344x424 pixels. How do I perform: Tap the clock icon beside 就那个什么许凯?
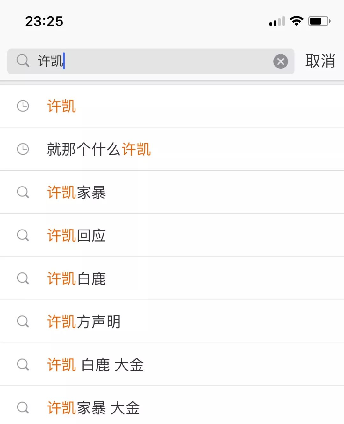pos(23,149)
